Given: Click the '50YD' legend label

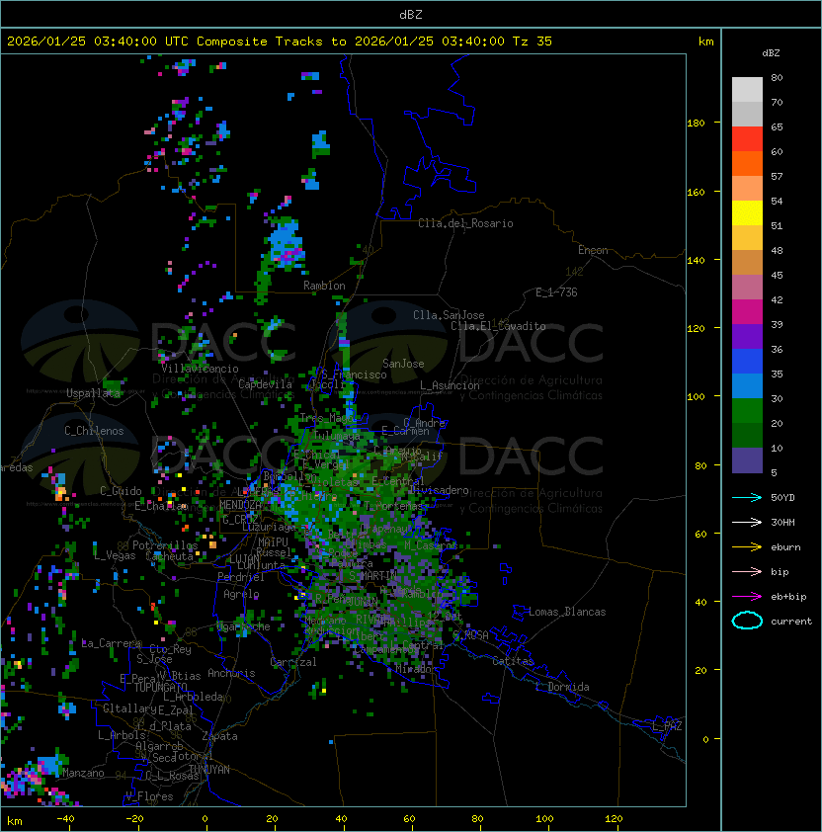Looking at the screenshot, I should [782, 498].
